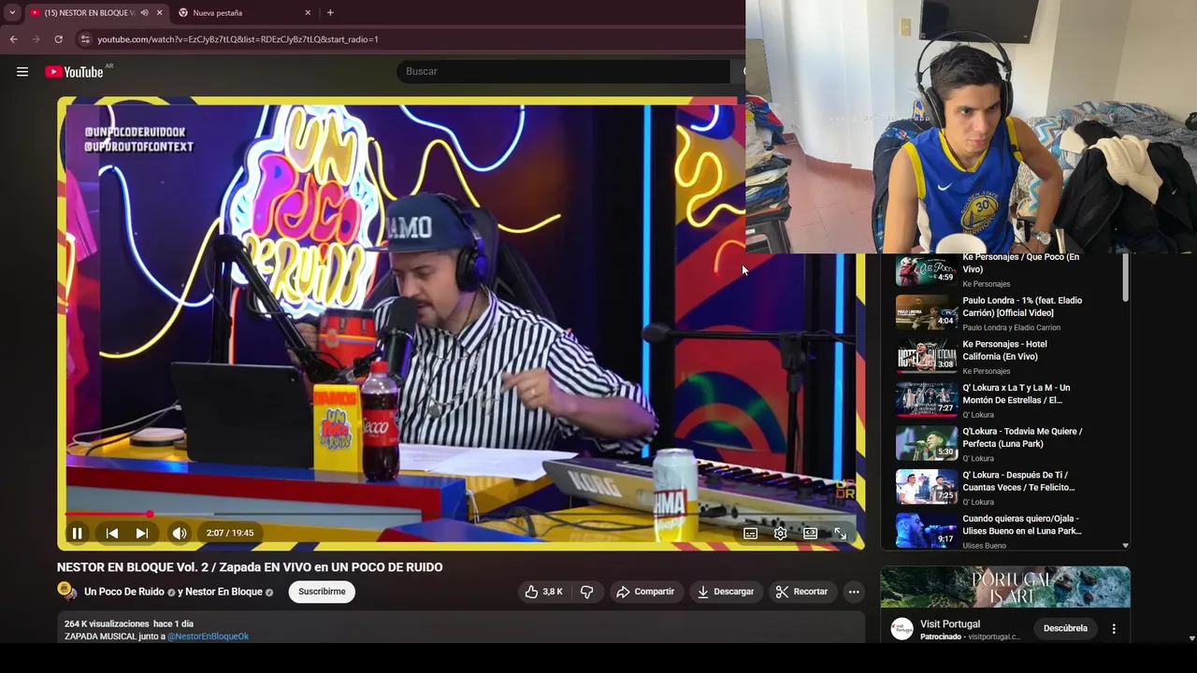Play Ke Personajes Que Poco thumbnail
This screenshot has height=673, width=1197.
click(926, 269)
